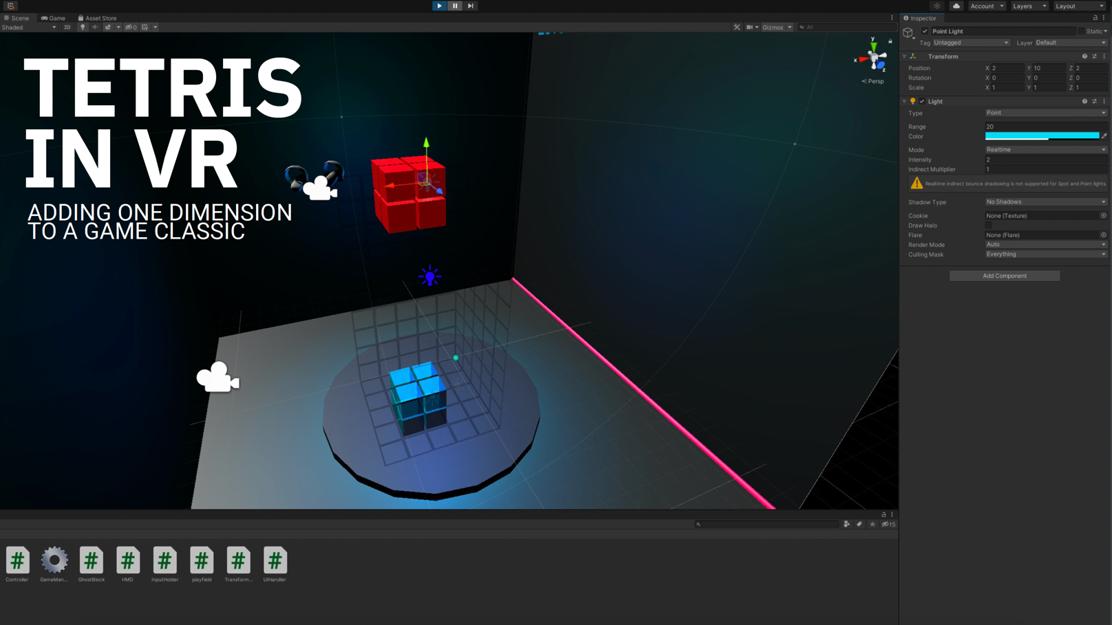
Task: Toggle the Draw Halo checkbox
Action: (988, 226)
